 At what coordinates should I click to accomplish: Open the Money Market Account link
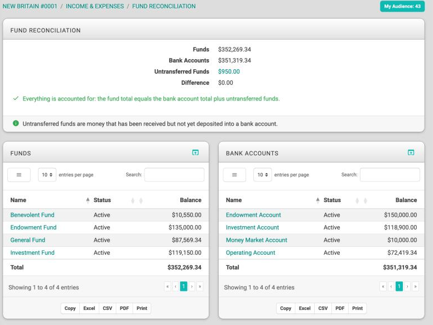257,240
